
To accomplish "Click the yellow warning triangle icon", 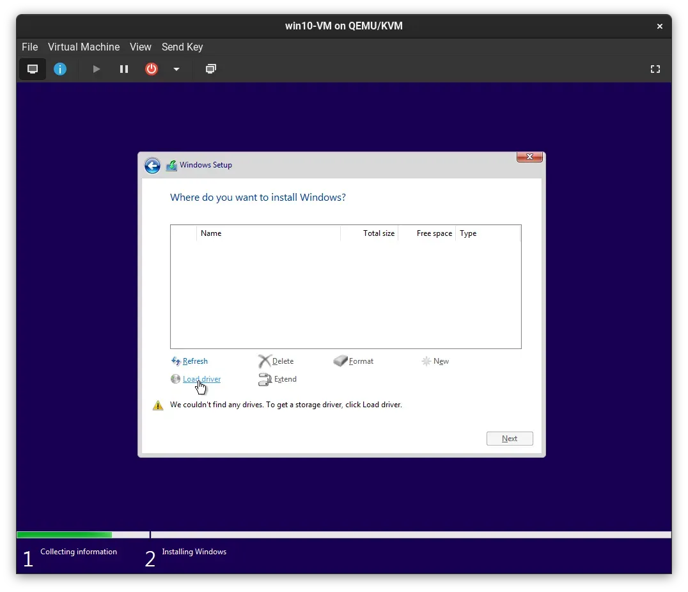I will 158,405.
